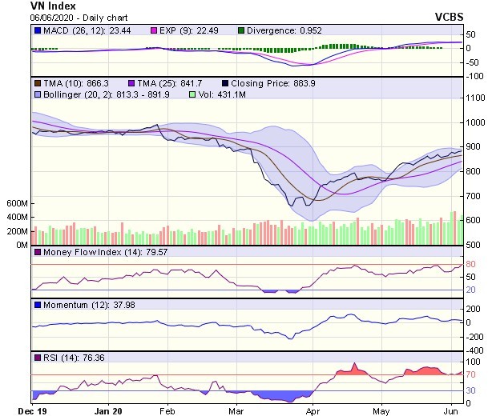This screenshot has width=488, height=420.
Task: Click the green Vol legend marker
Action: (x=192, y=94)
